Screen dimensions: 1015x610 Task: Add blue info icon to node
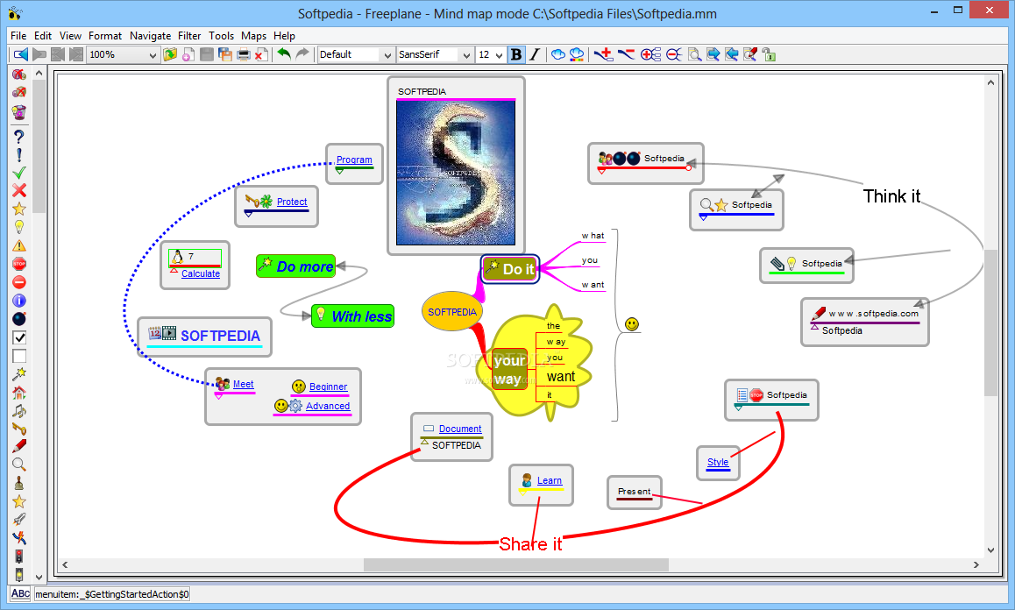click(19, 301)
